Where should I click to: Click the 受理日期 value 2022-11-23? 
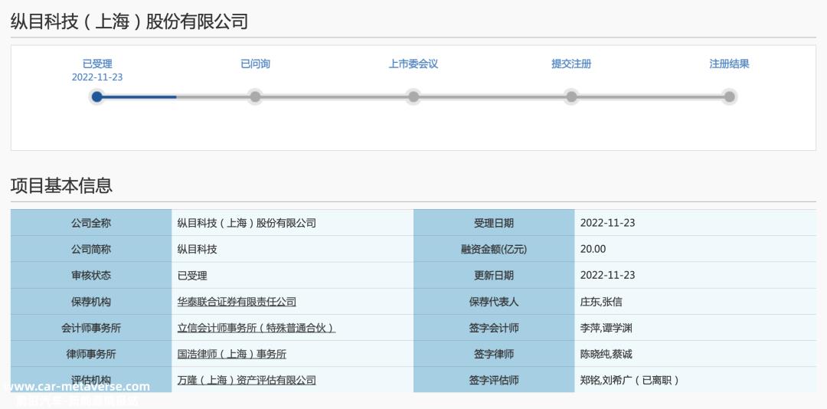coord(607,223)
